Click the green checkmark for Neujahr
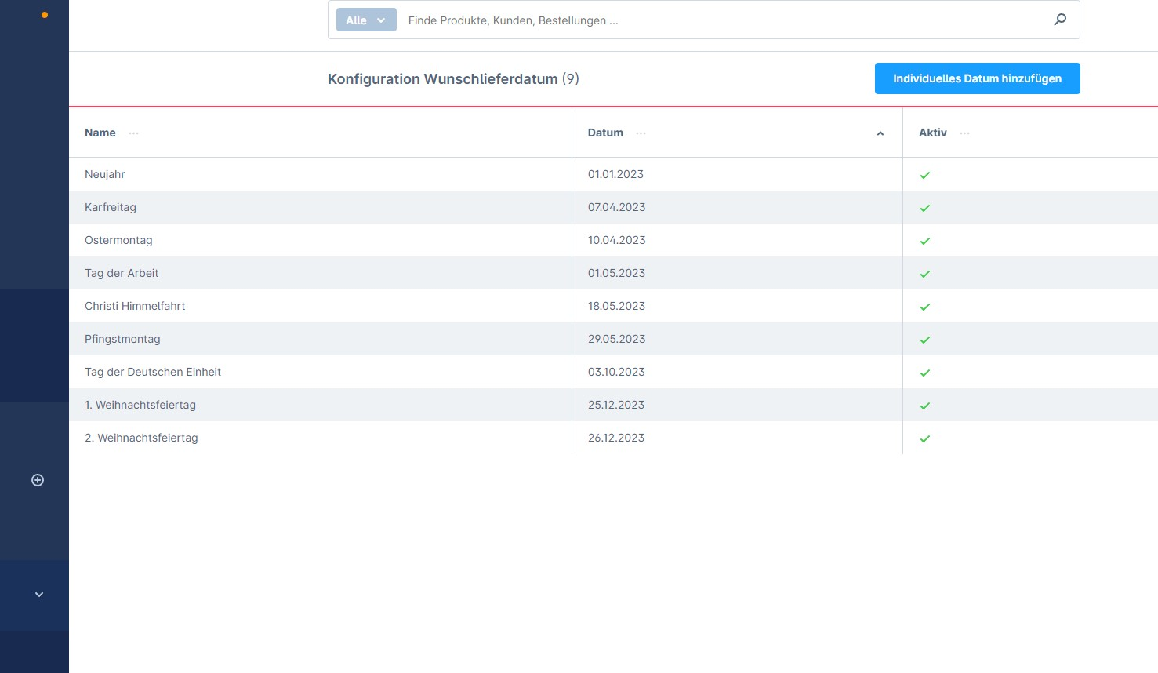 coord(925,175)
